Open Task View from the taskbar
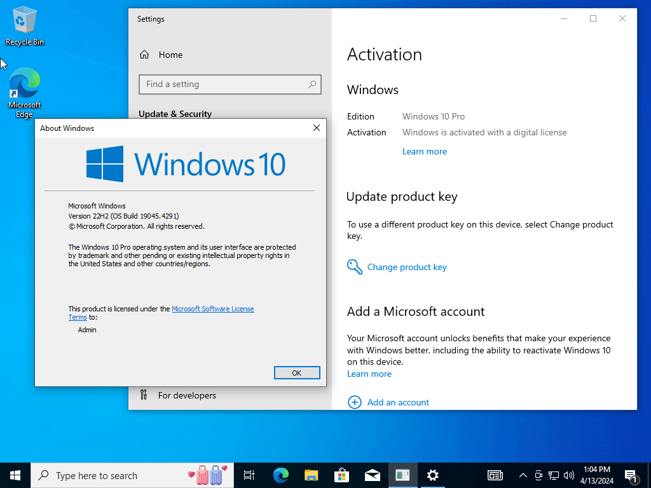The width and height of the screenshot is (651, 488). 249,475
